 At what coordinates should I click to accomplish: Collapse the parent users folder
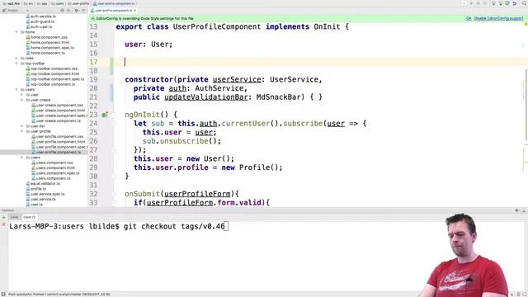pyautogui.click(x=16, y=90)
